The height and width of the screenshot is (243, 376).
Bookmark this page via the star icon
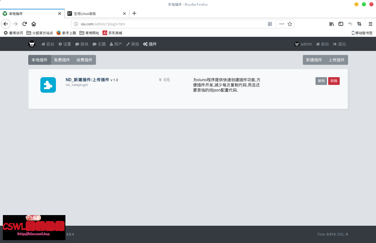pyautogui.click(x=290, y=24)
